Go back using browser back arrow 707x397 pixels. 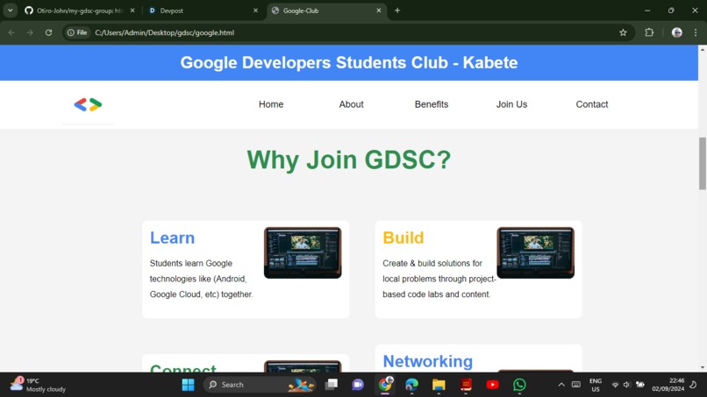(11, 32)
